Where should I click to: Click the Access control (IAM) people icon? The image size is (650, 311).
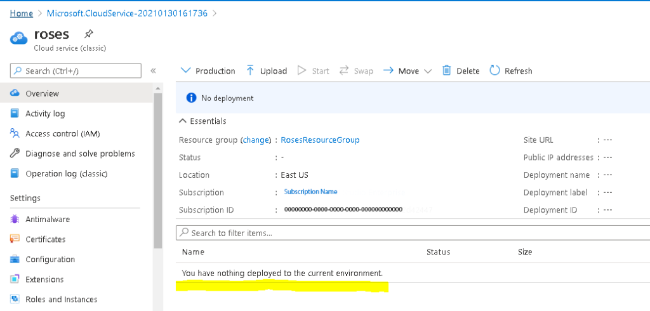coord(15,133)
